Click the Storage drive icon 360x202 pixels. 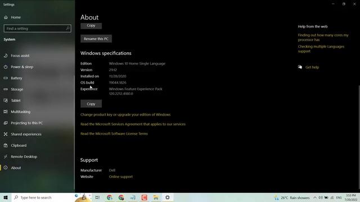point(6,89)
